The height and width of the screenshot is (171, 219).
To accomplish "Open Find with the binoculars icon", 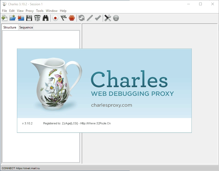I will (46, 18).
